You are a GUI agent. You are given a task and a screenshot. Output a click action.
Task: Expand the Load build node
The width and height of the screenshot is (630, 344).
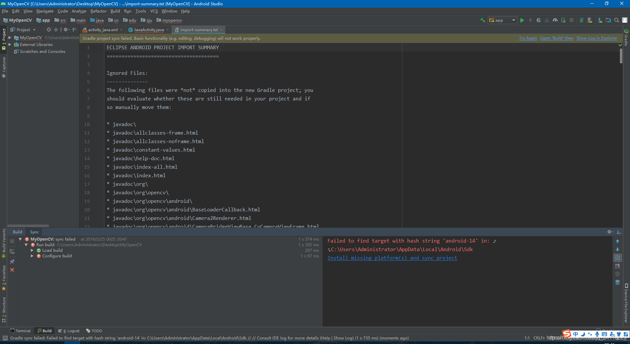pyautogui.click(x=32, y=250)
